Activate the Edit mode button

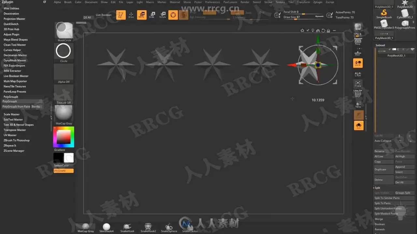pos(121,15)
